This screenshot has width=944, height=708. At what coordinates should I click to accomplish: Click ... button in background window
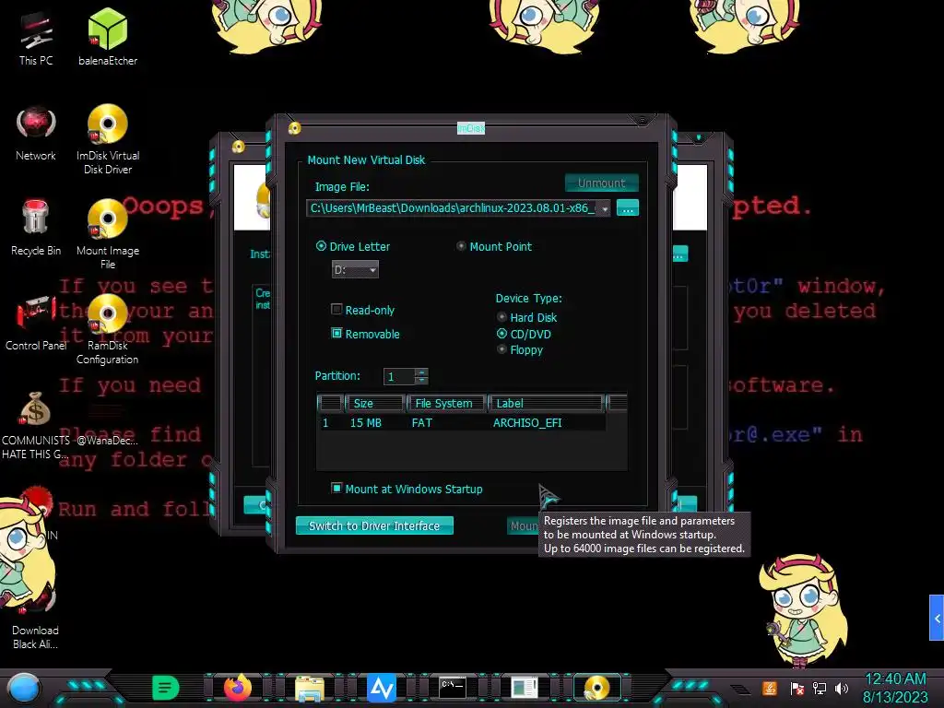pos(679,254)
